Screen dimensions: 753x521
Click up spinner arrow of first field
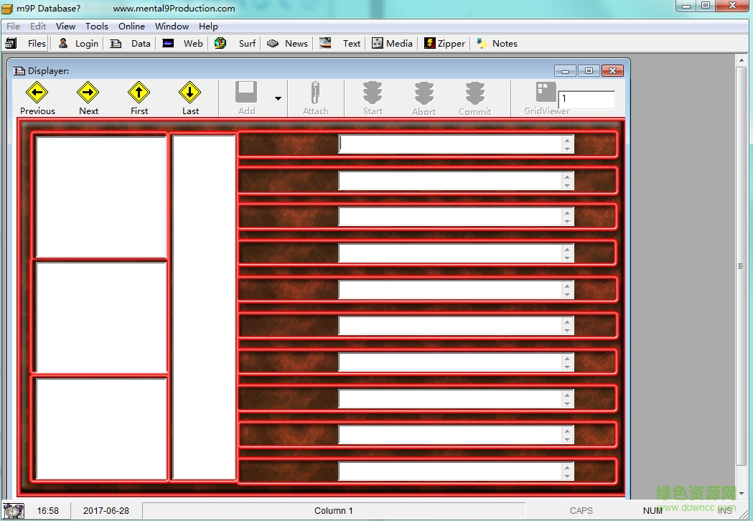(x=567, y=140)
